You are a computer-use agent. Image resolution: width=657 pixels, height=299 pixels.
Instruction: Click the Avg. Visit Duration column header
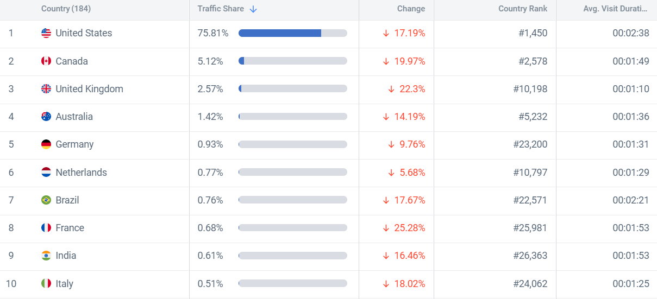tap(616, 9)
